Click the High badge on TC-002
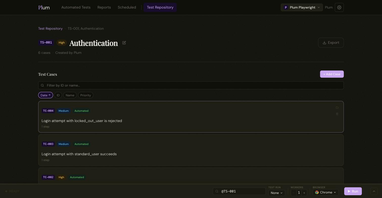This screenshot has height=198, width=382. click(x=61, y=177)
